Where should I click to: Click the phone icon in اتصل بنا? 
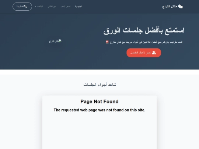coord(26,7)
